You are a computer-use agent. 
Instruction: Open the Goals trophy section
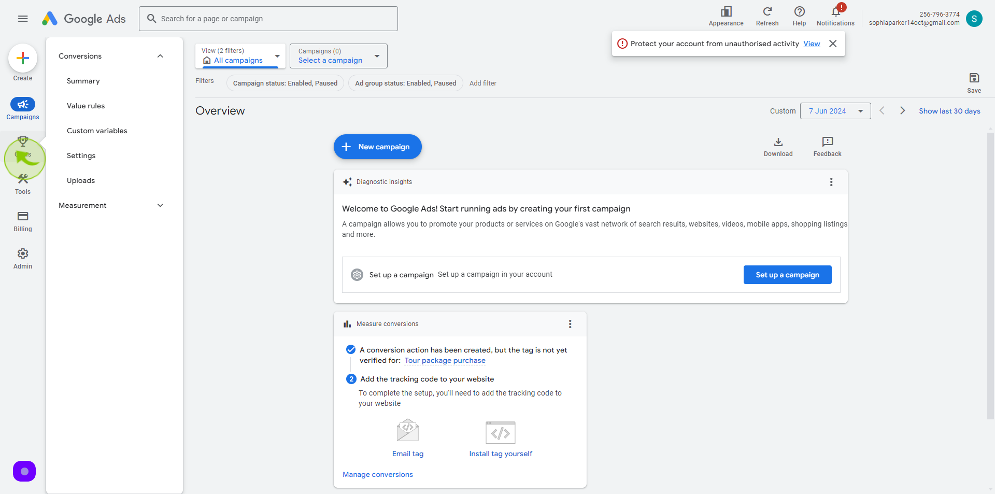tap(23, 147)
